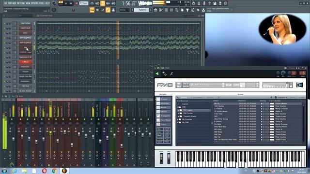
Task: Open the FILE menu in FL Studio
Action: [x=5, y=3]
